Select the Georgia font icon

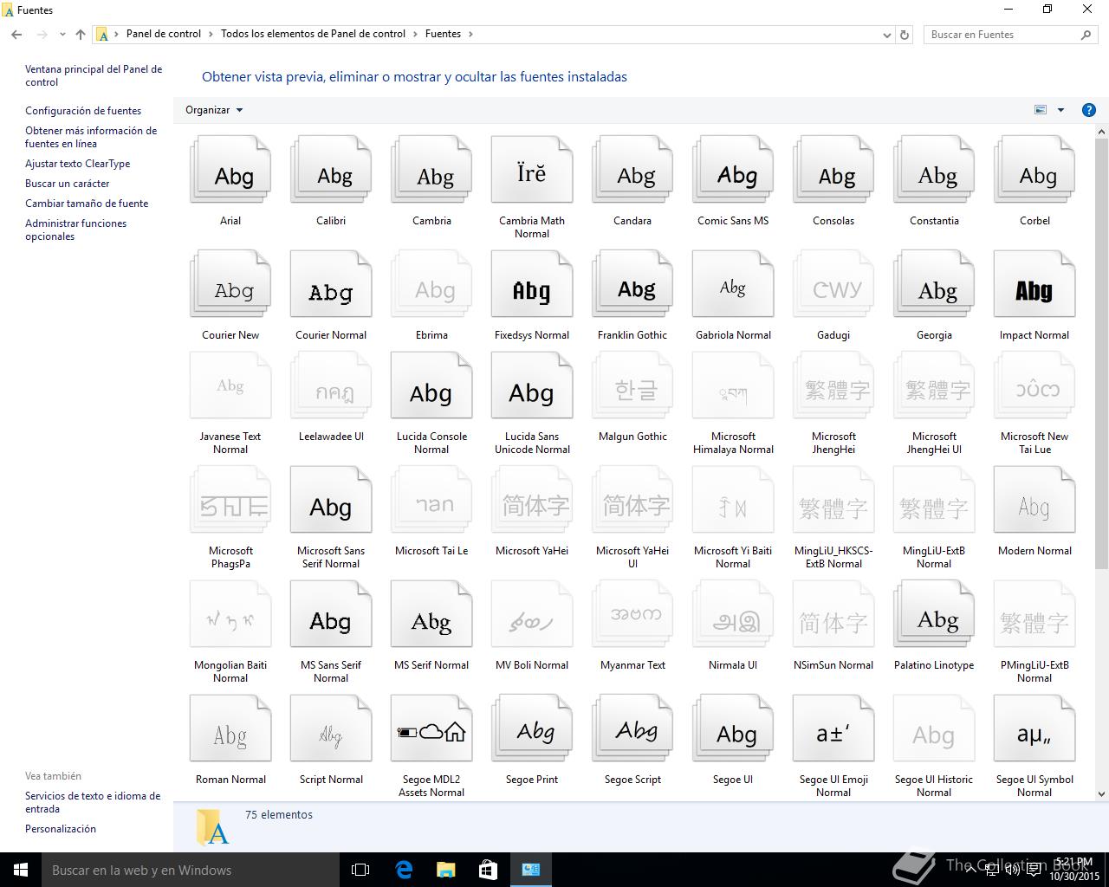pyautogui.click(x=934, y=284)
